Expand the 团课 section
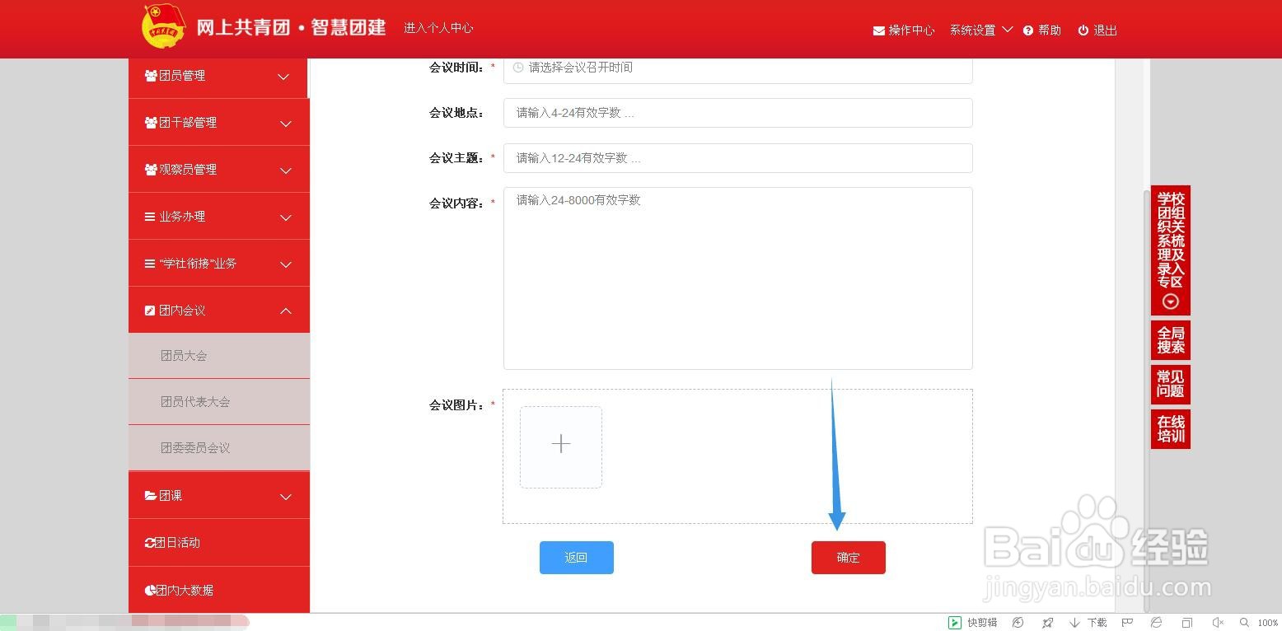 point(285,497)
